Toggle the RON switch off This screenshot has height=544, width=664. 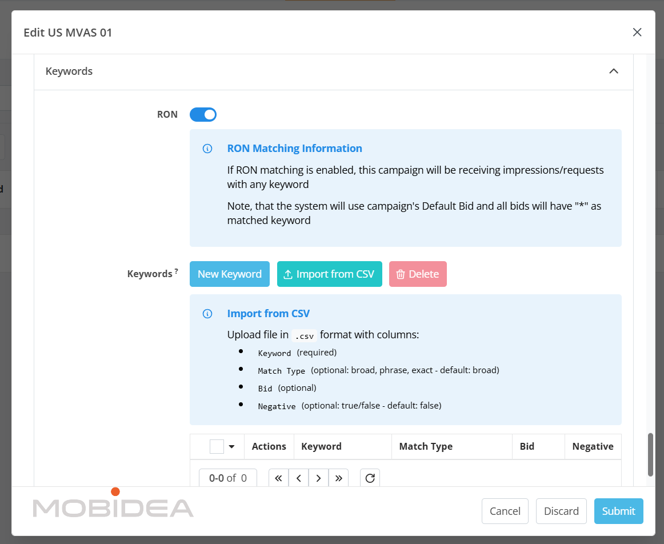[203, 115]
